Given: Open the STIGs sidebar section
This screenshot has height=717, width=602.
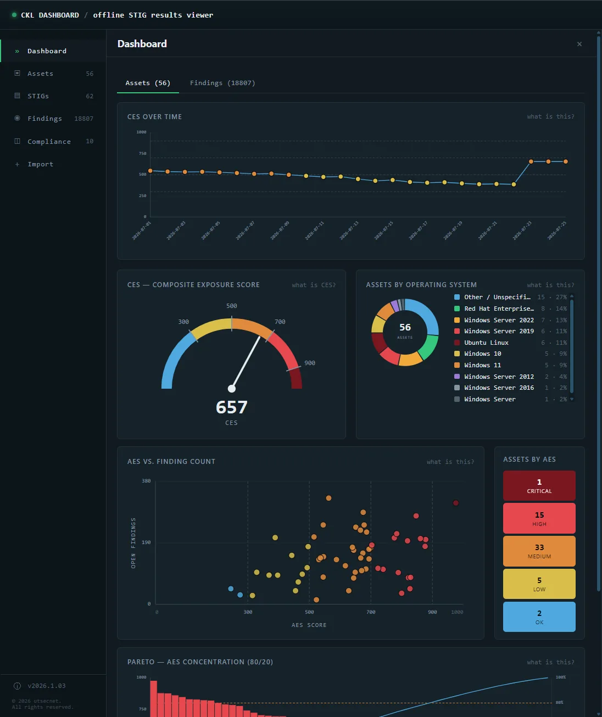Looking at the screenshot, I should (53, 96).
